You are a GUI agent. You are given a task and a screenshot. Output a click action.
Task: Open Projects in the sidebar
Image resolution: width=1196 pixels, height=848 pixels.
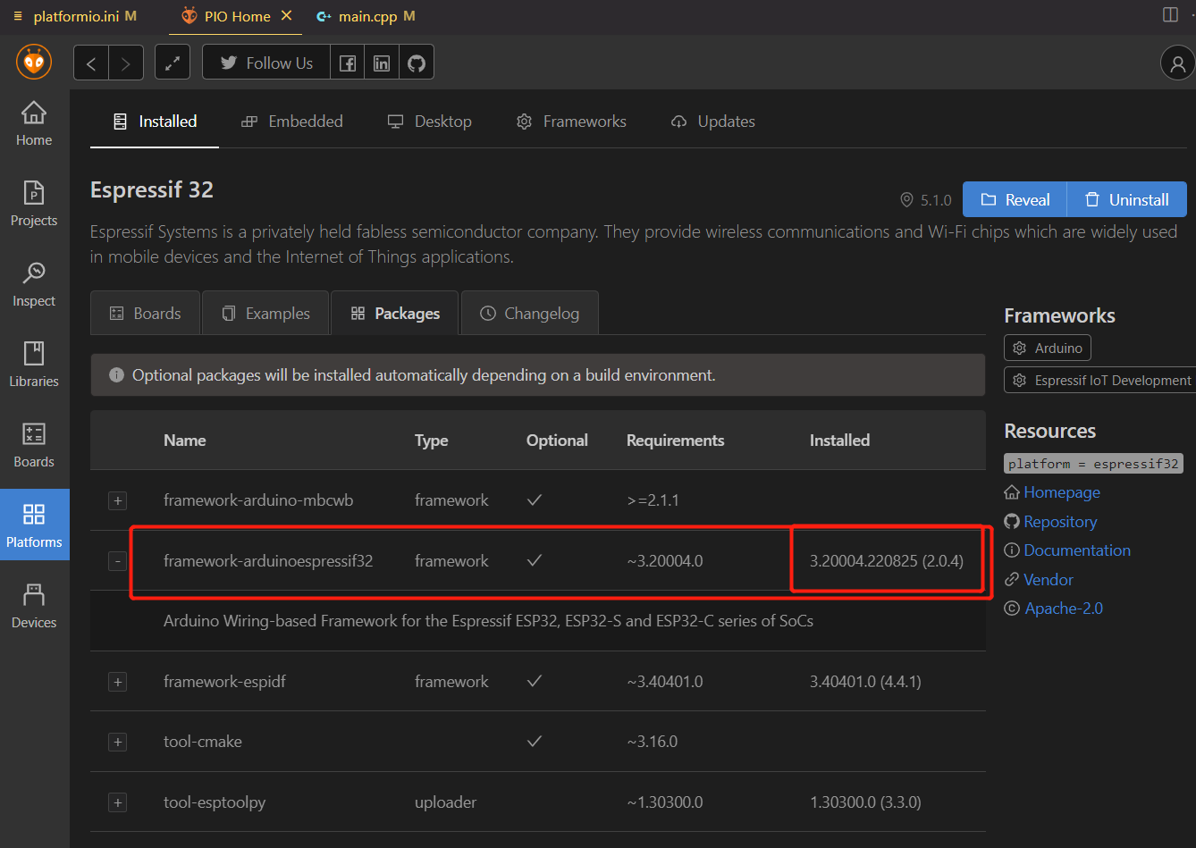click(34, 205)
